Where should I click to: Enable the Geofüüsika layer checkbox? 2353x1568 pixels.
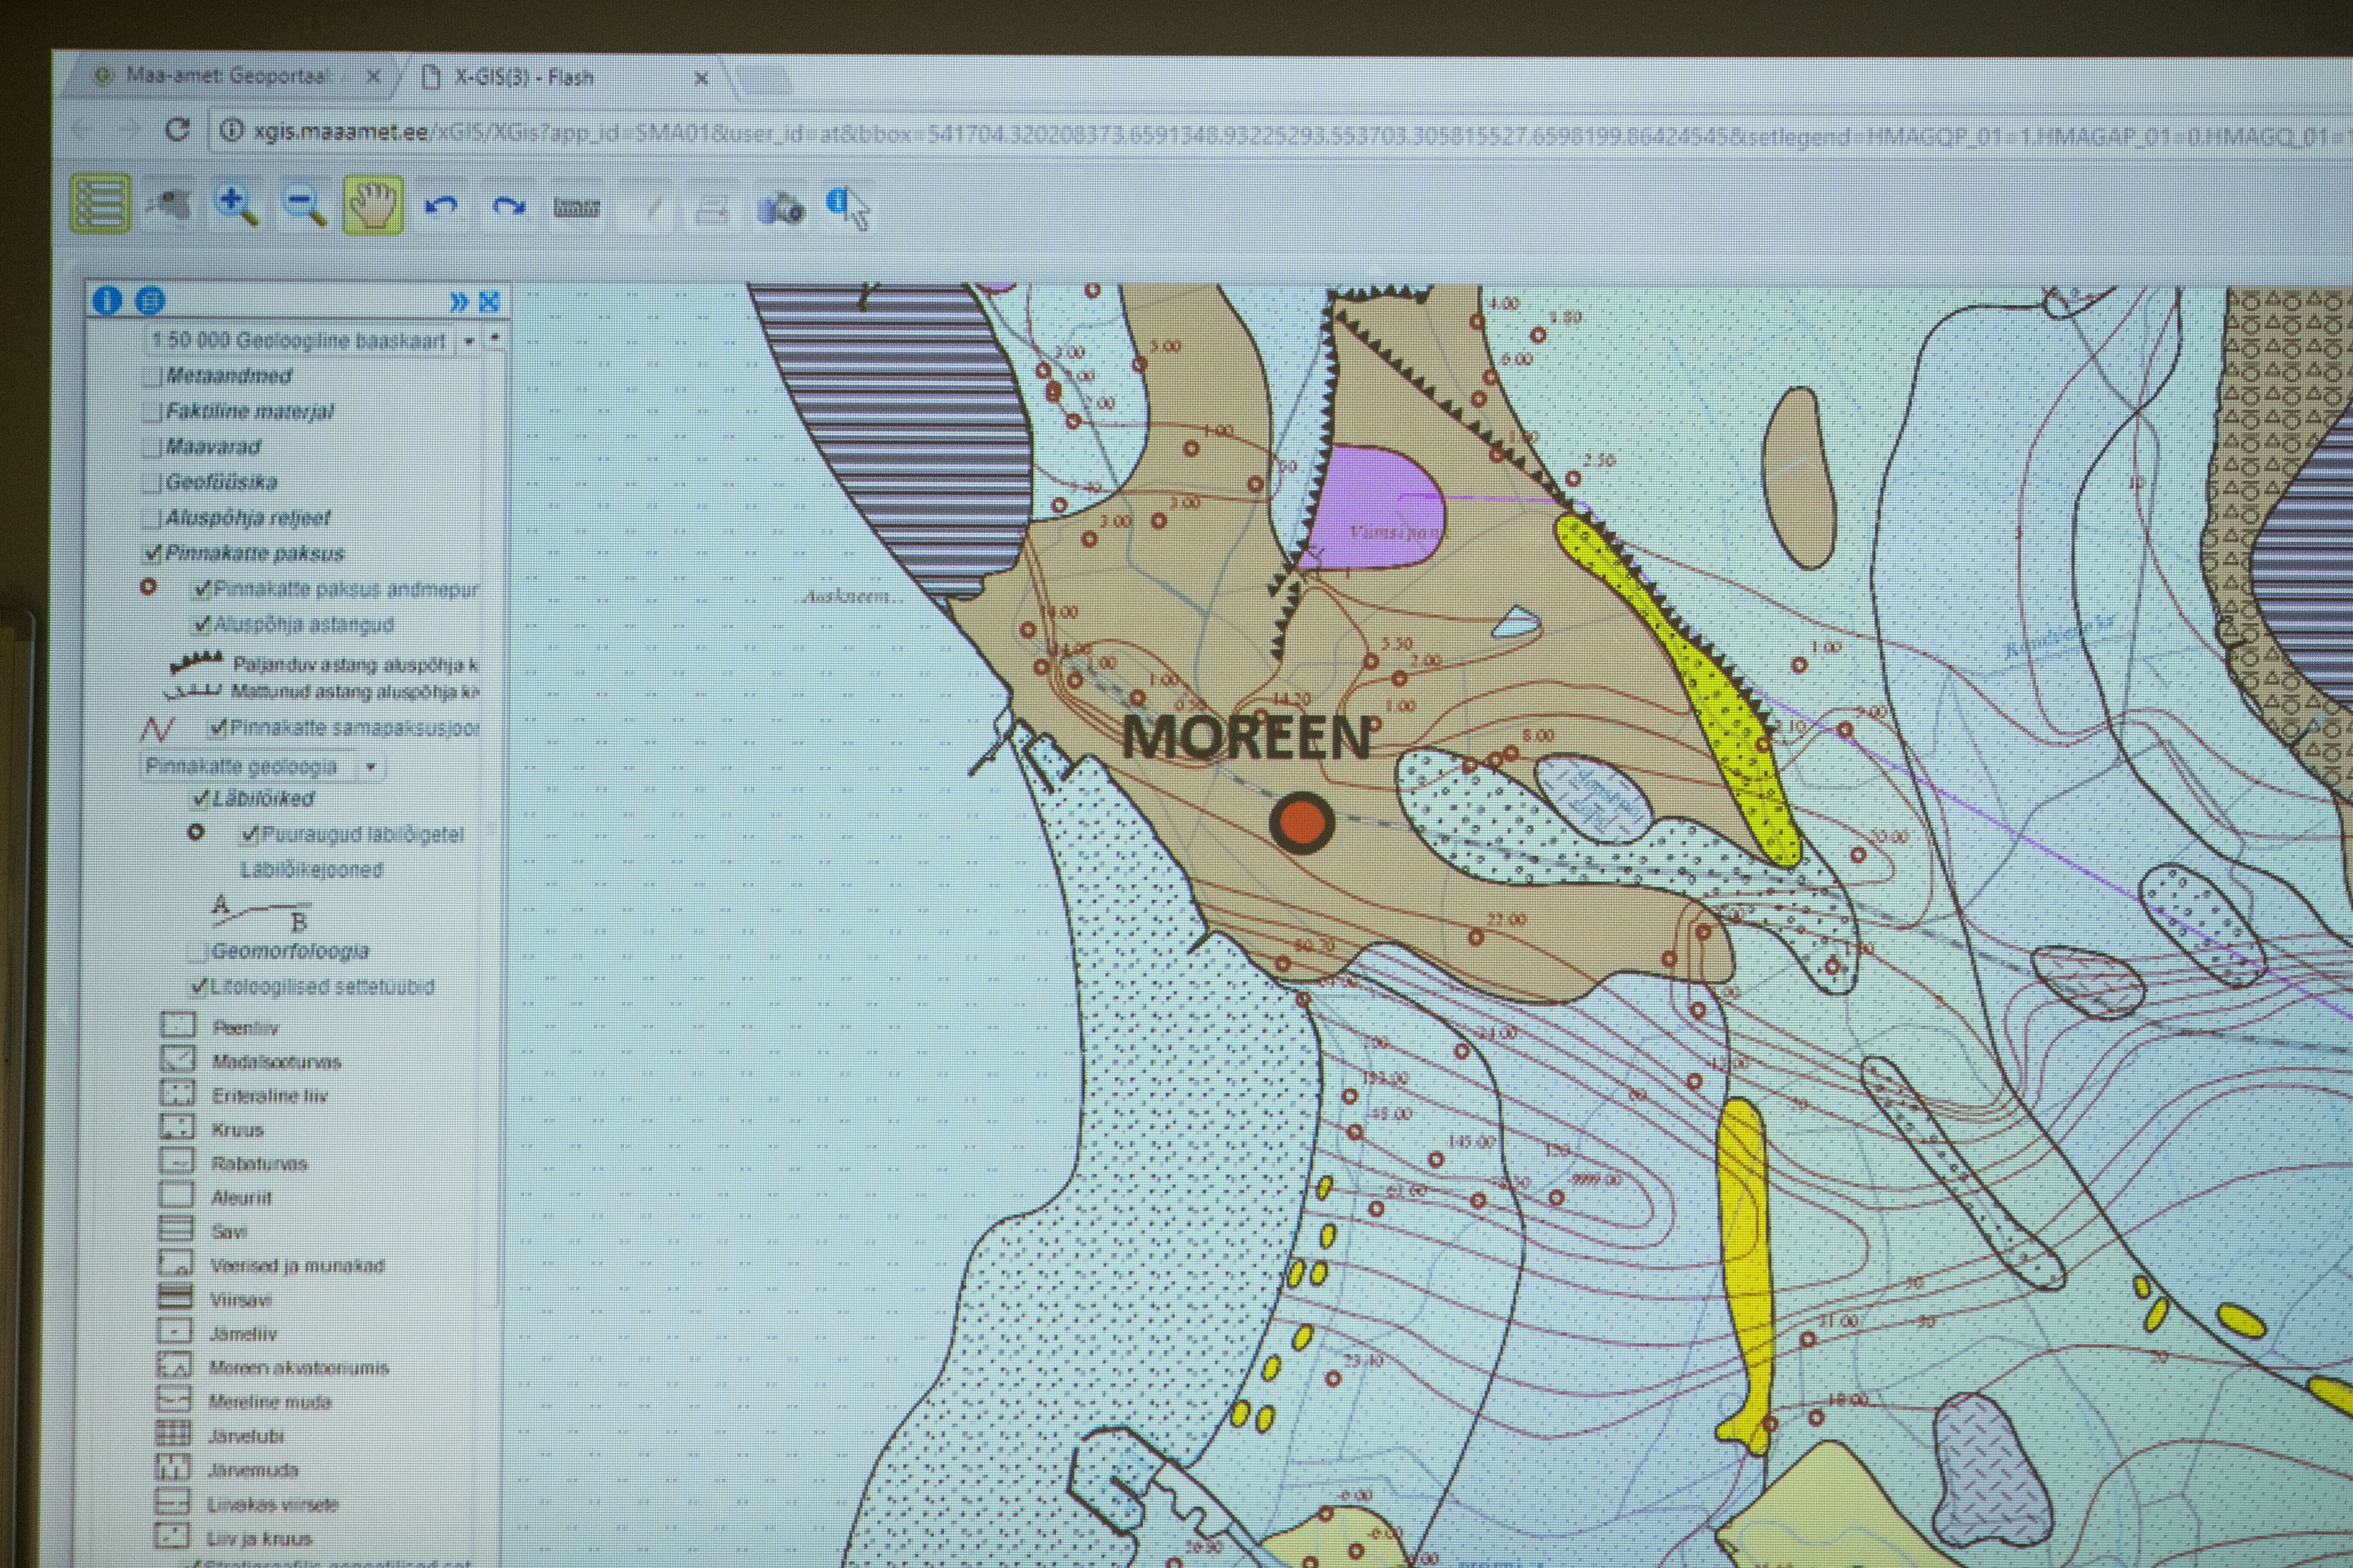(152, 484)
